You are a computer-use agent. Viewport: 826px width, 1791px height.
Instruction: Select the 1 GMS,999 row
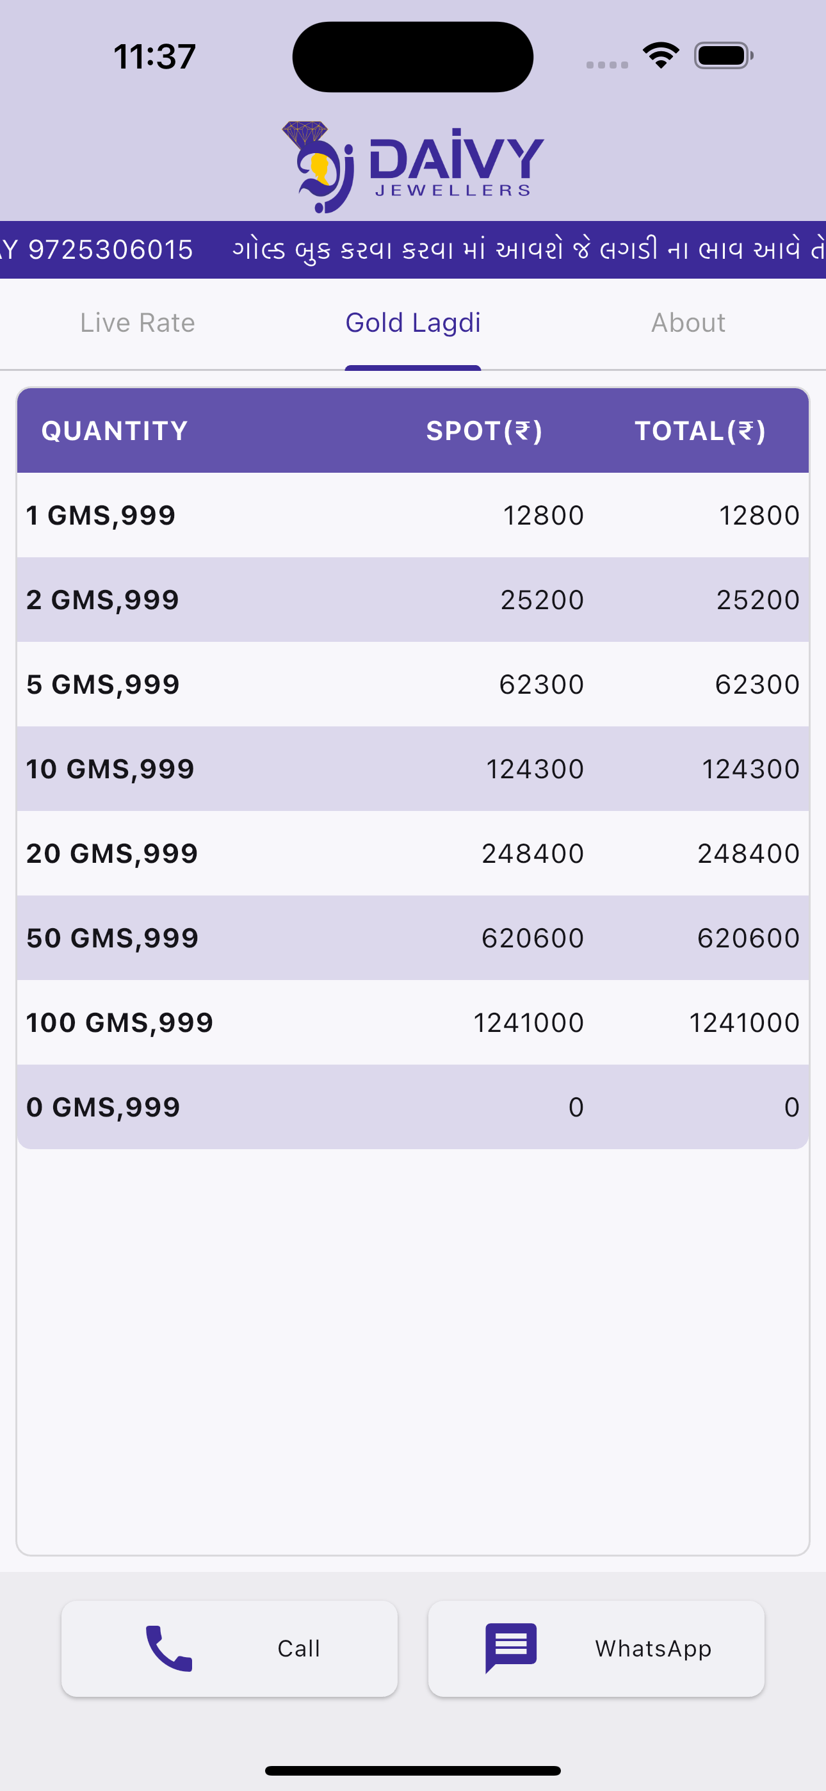tap(413, 515)
